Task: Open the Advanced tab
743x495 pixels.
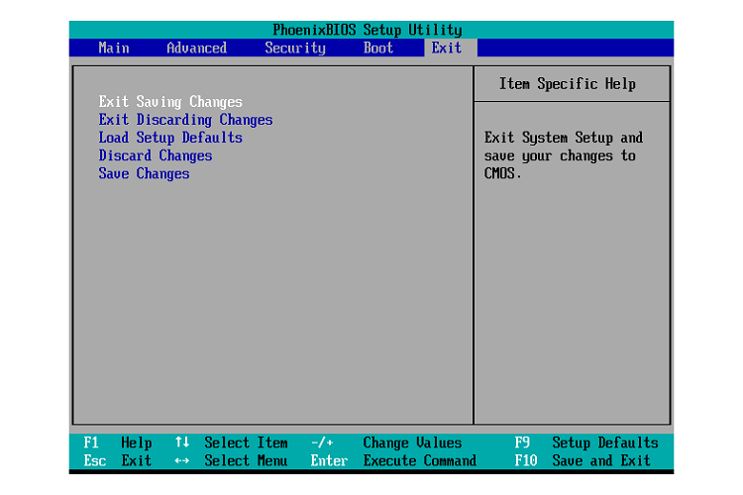Action: point(196,48)
